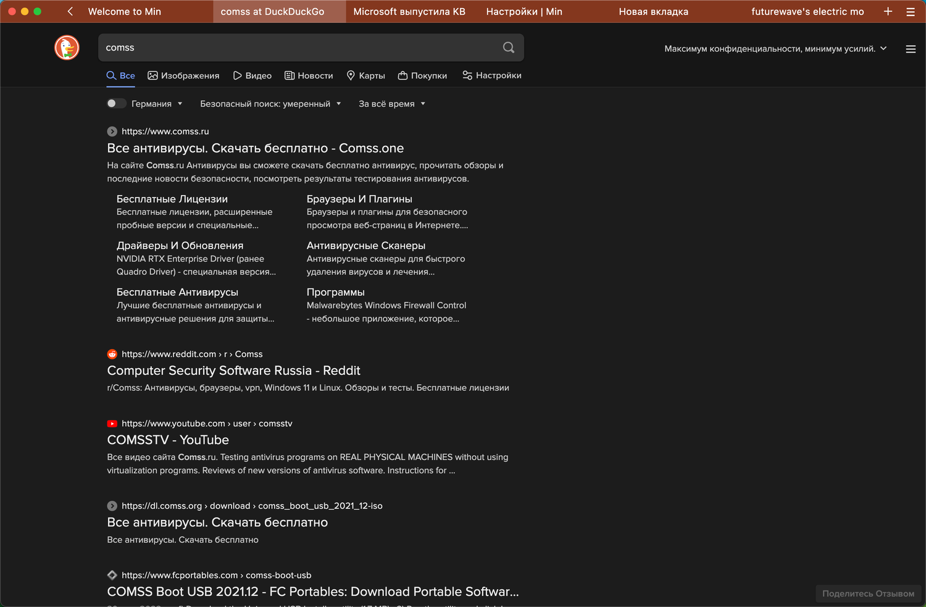Screen dimensions: 926x607
Task: Open Изображения search category
Action: point(183,75)
